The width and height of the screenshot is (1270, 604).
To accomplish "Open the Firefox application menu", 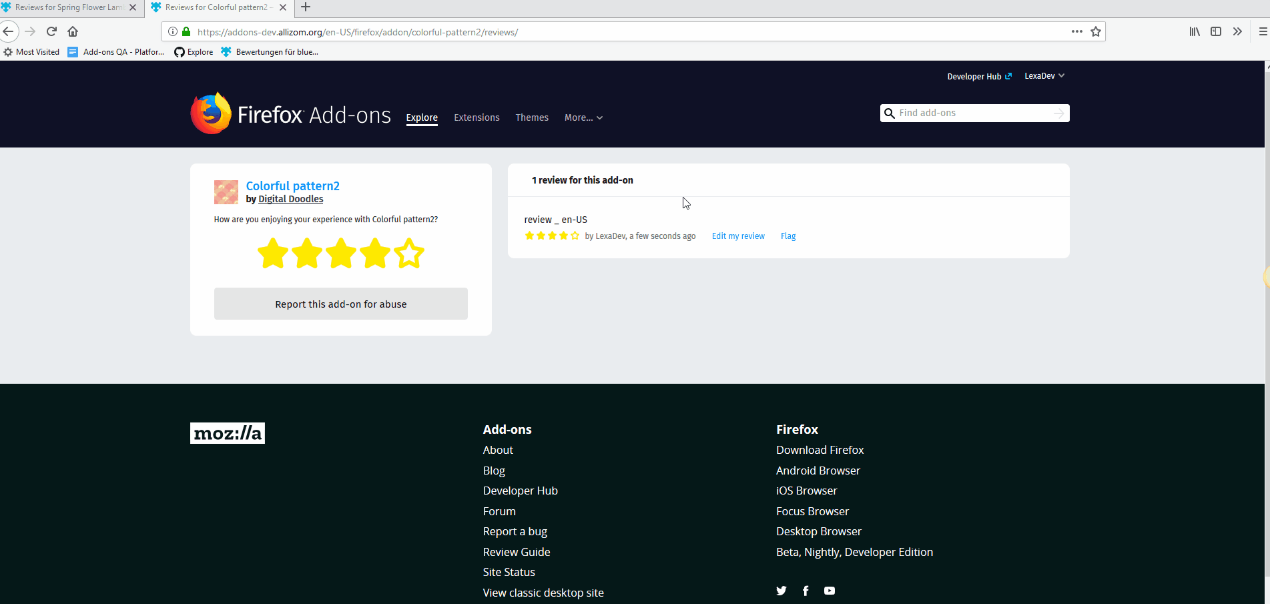I will coord(1262,31).
